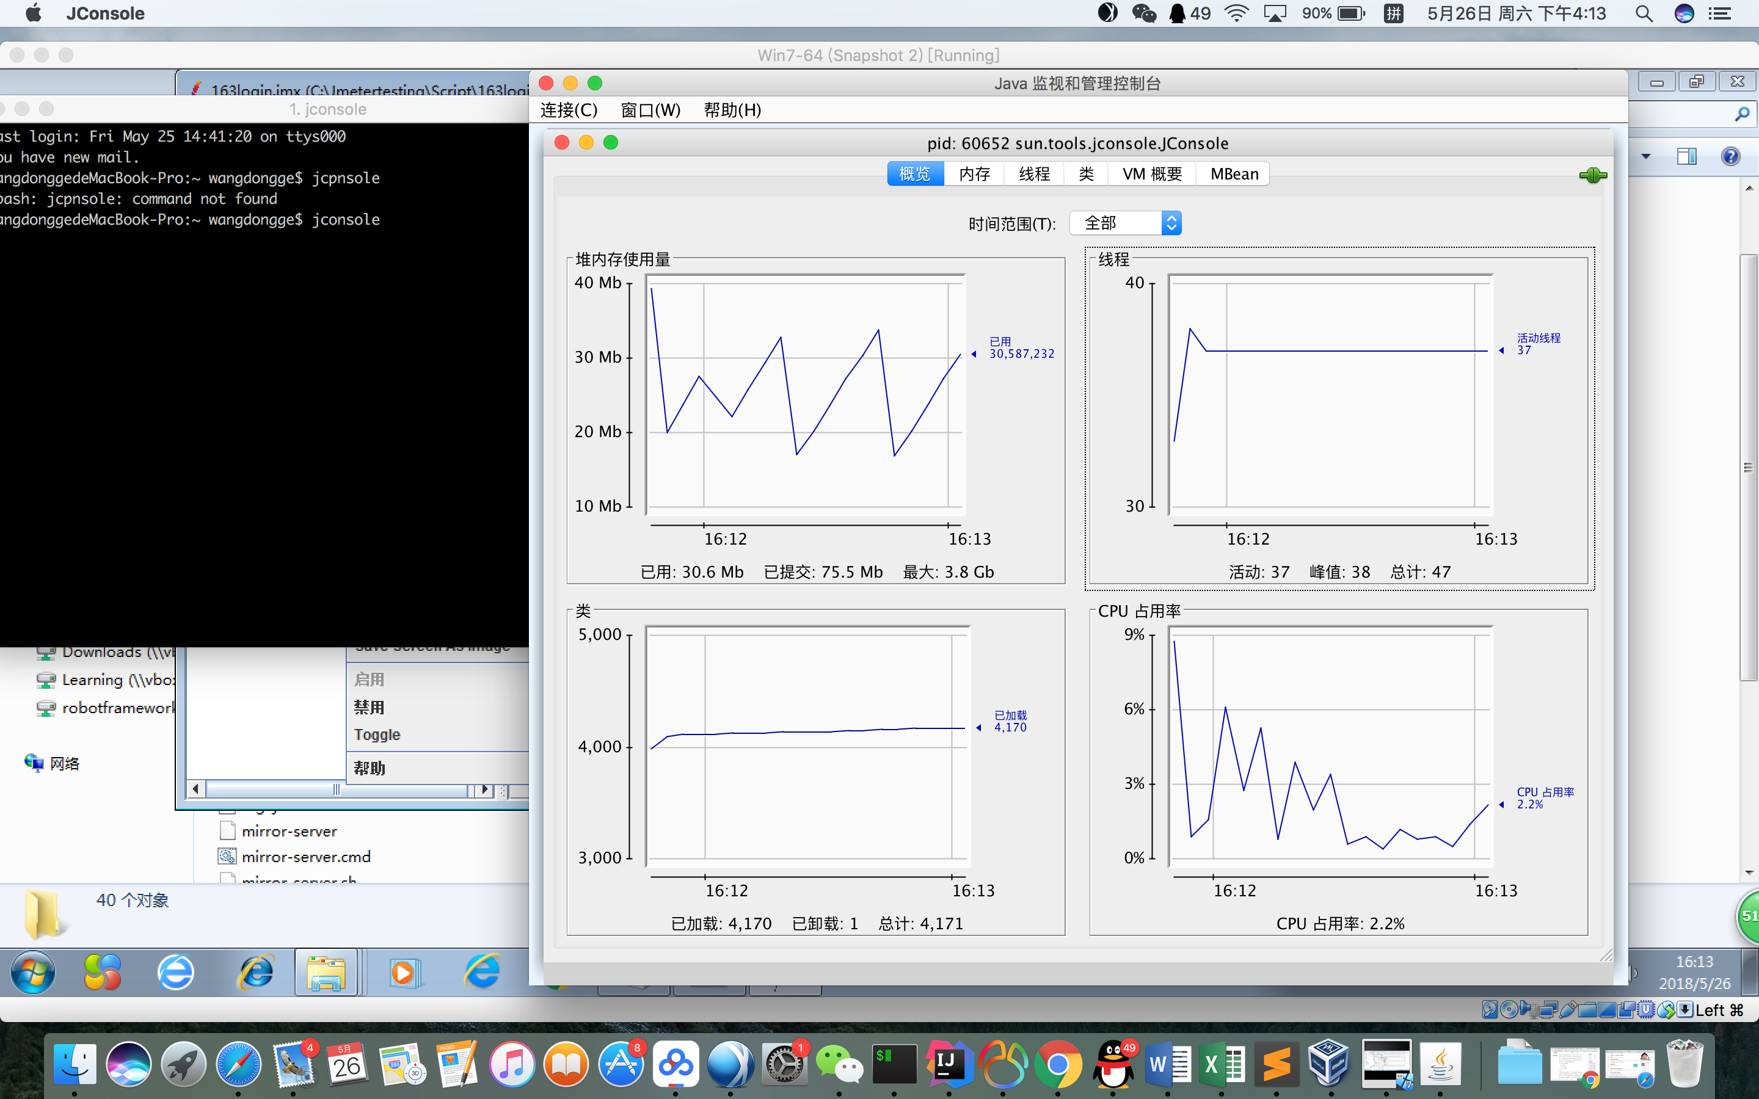Open the 帮助(H) menu
This screenshot has height=1099, width=1759.
click(x=733, y=110)
